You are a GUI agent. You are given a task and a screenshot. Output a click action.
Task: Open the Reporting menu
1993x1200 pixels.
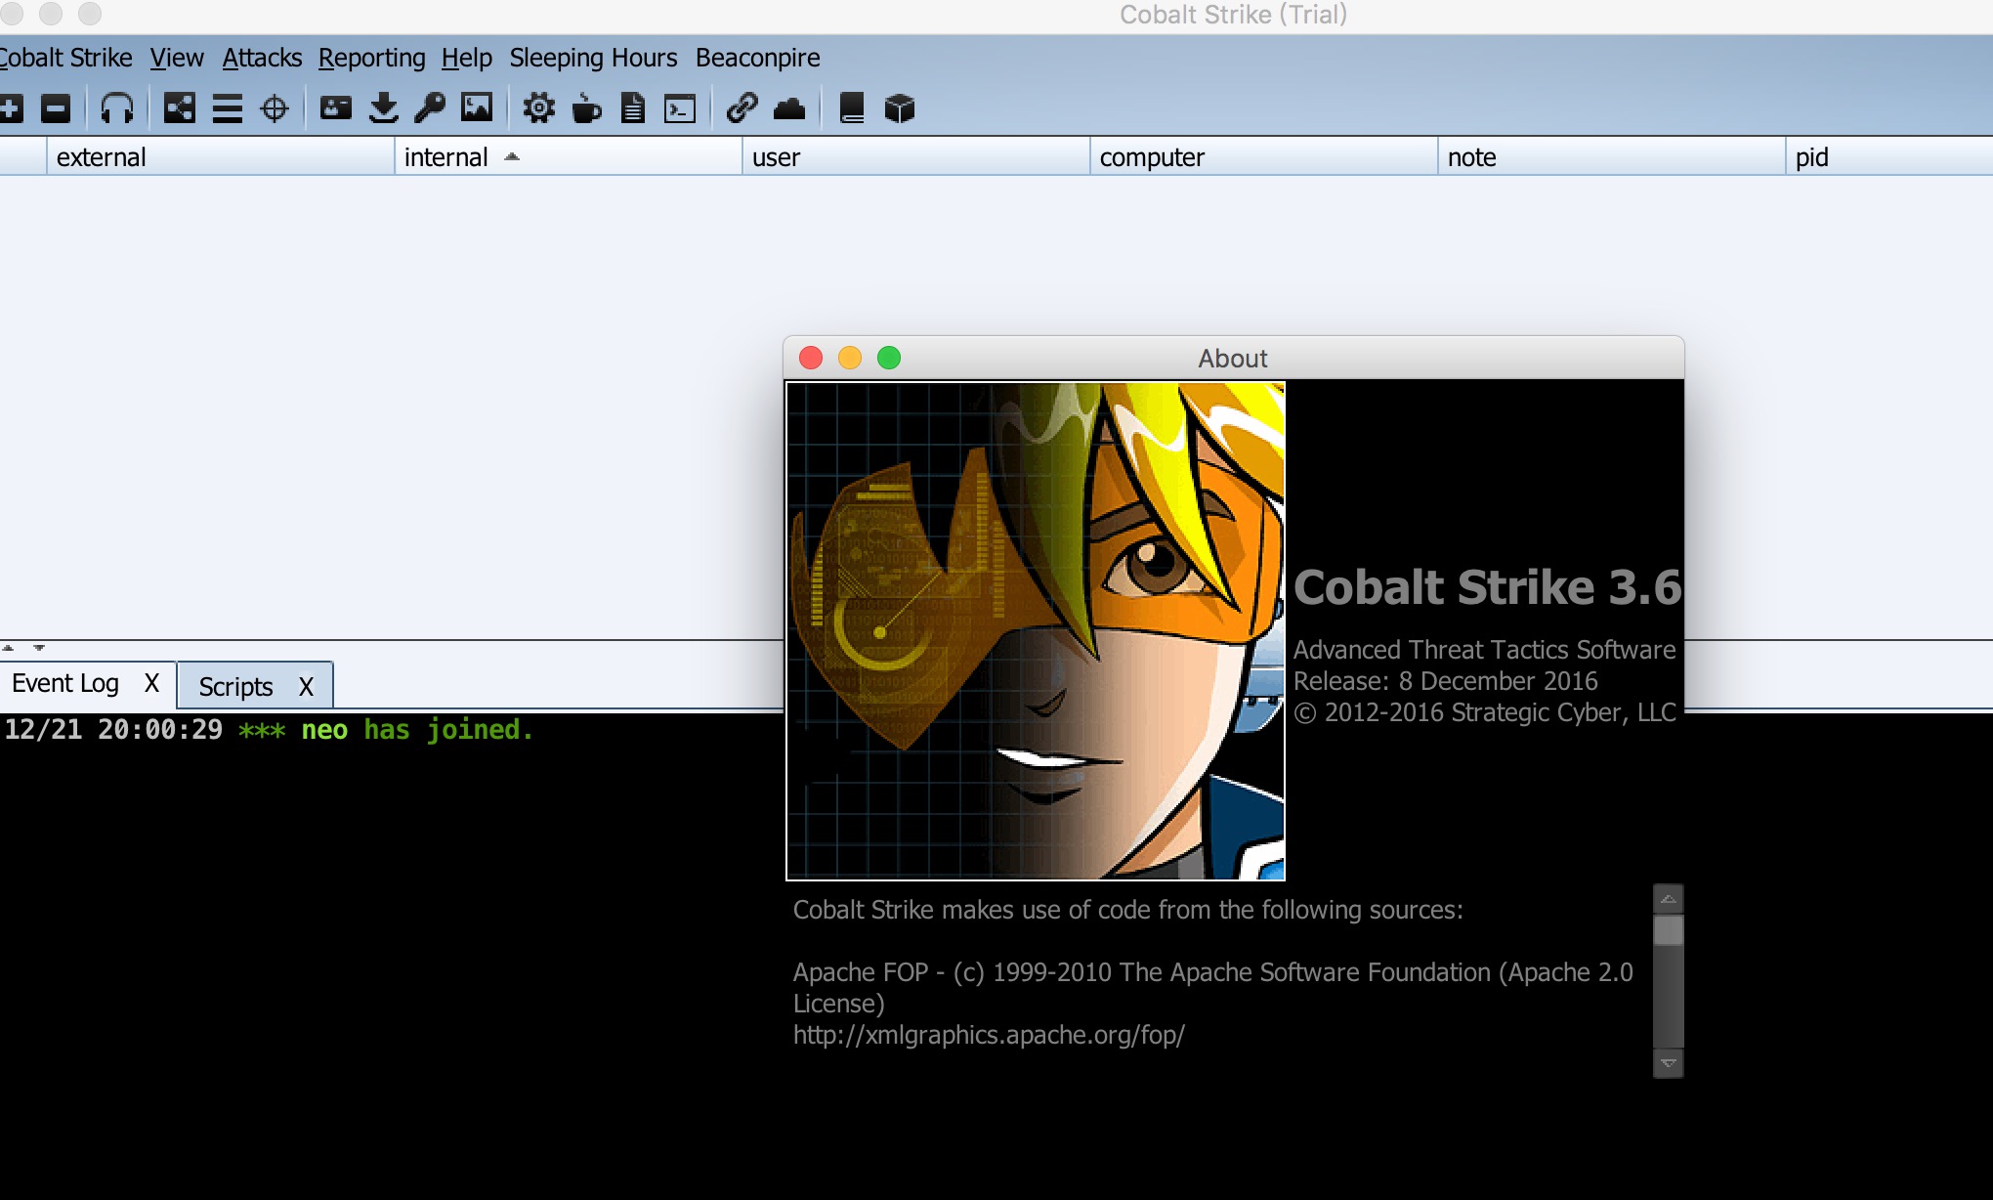(372, 58)
